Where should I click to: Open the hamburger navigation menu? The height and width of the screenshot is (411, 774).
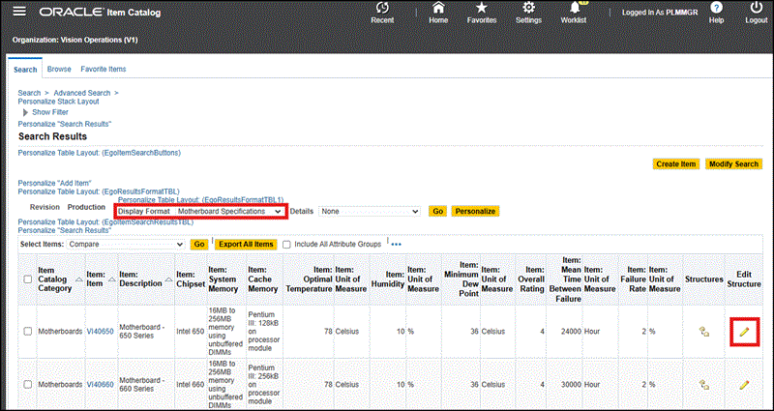[19, 12]
